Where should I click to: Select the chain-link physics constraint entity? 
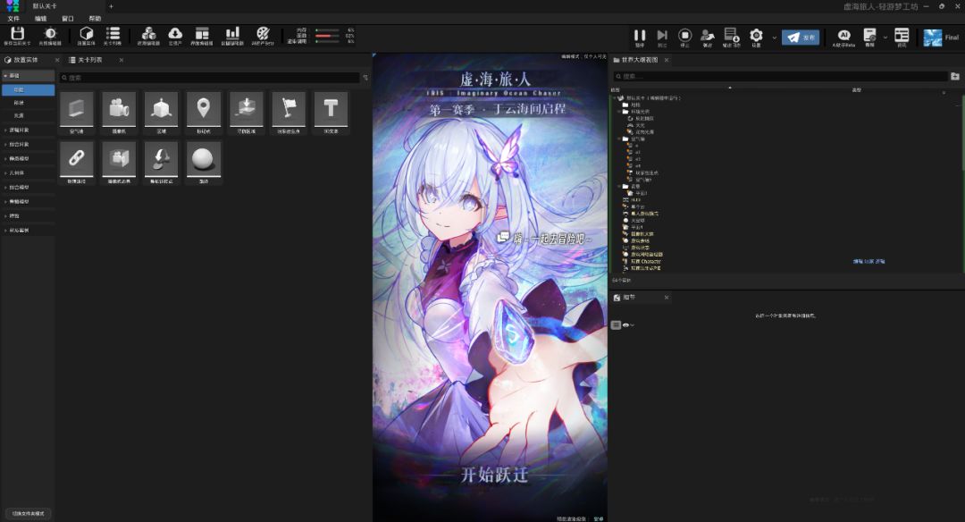click(76, 157)
